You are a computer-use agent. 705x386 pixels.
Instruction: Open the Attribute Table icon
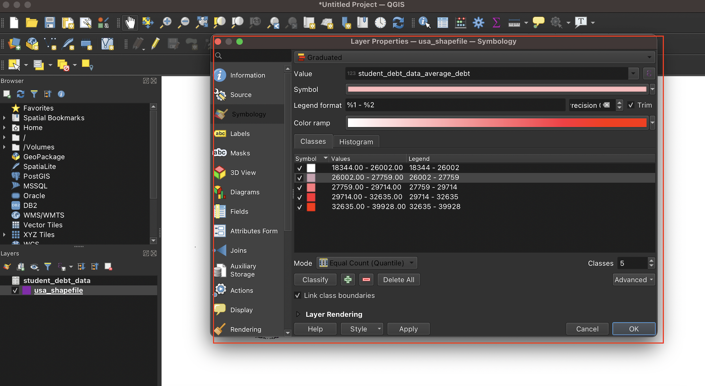coord(443,22)
